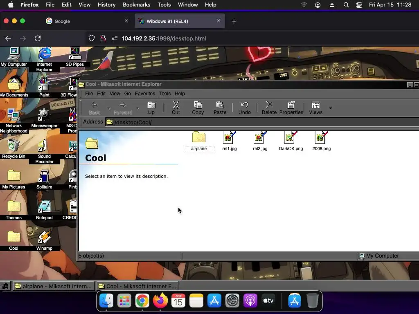Viewport: 419px width, 314px height.
Task: Open Podcasts from the Dock
Action: pyautogui.click(x=250, y=301)
